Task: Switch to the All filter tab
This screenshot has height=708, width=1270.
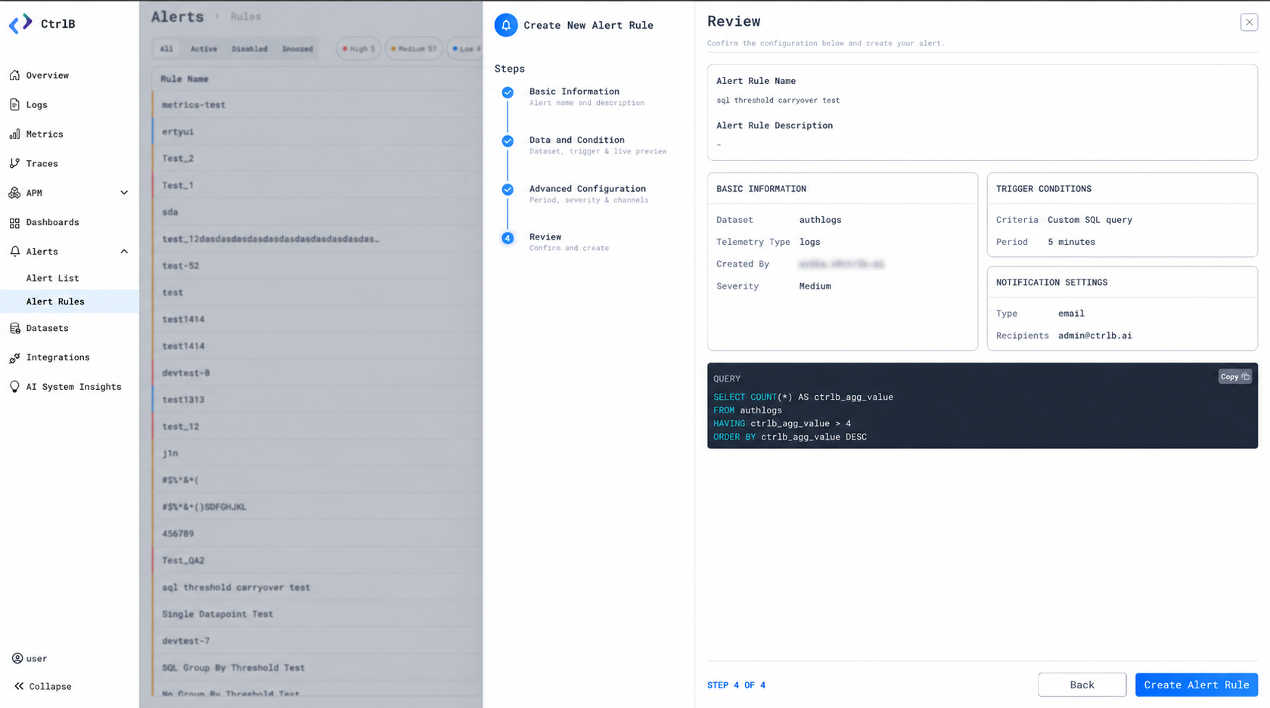Action: pos(166,48)
